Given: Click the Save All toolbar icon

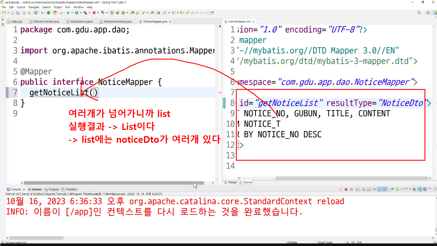Looking at the screenshot, I should [18, 13].
